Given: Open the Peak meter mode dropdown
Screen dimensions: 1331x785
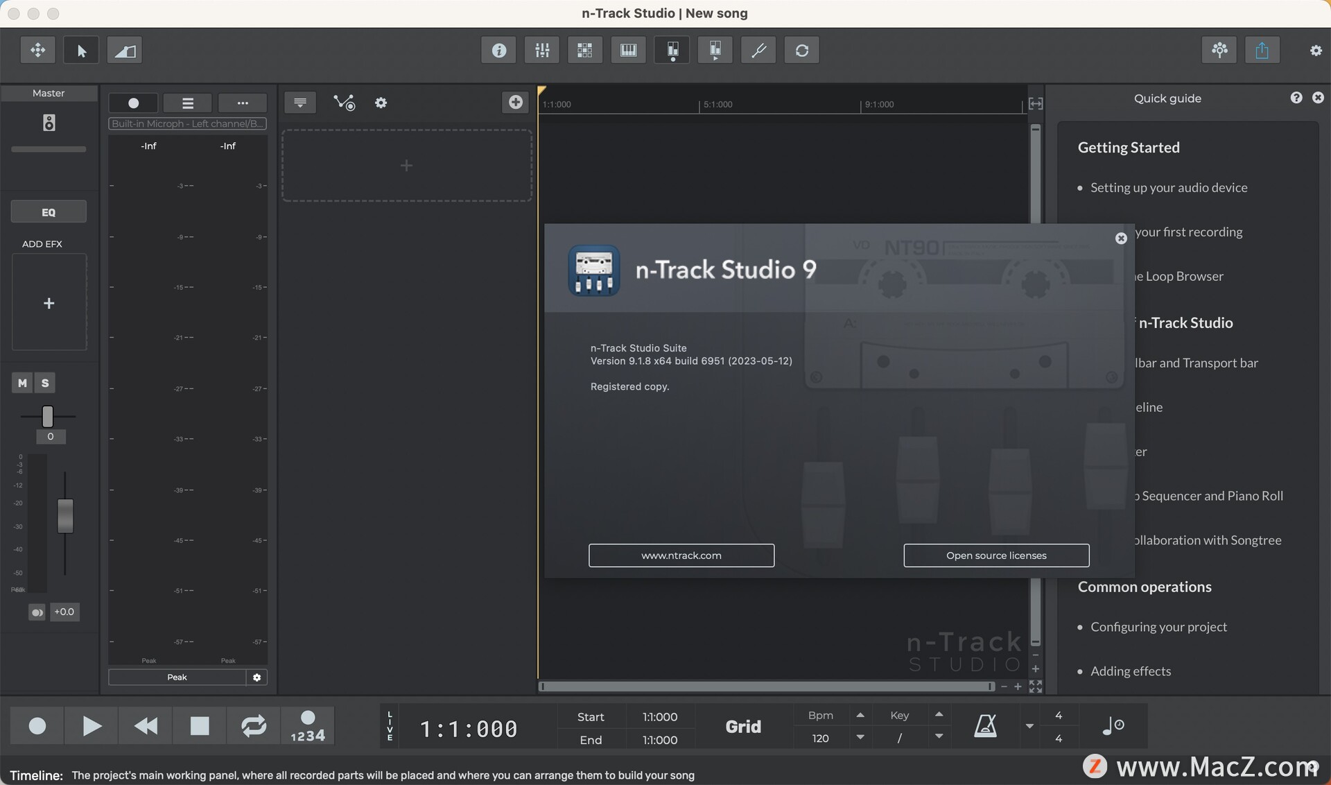Looking at the screenshot, I should [177, 678].
